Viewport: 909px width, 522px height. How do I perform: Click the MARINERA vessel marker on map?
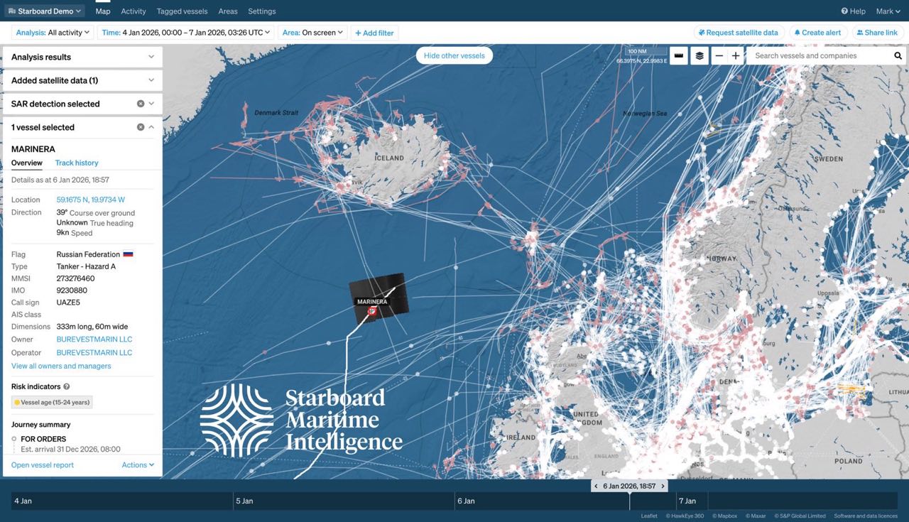371,311
